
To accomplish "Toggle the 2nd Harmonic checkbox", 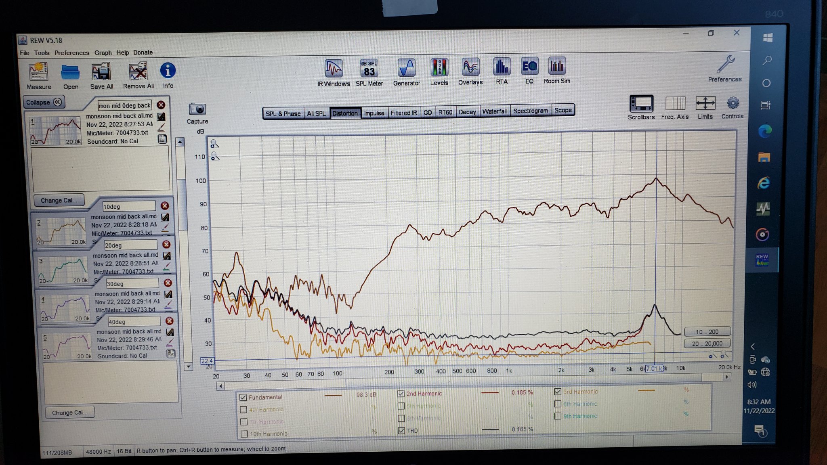I will pos(401,393).
